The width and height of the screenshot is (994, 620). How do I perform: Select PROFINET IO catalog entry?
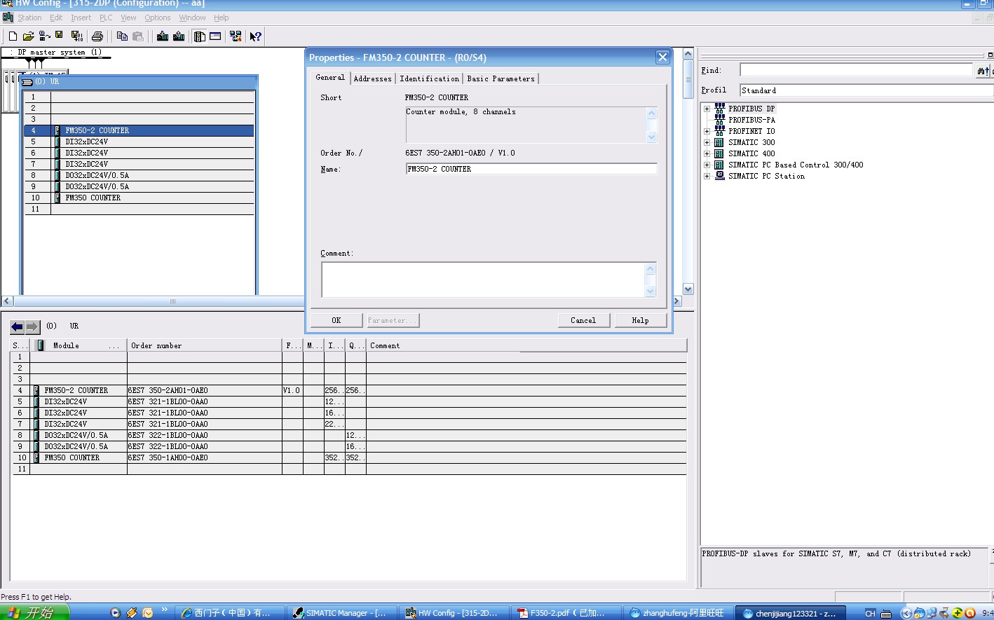click(751, 131)
